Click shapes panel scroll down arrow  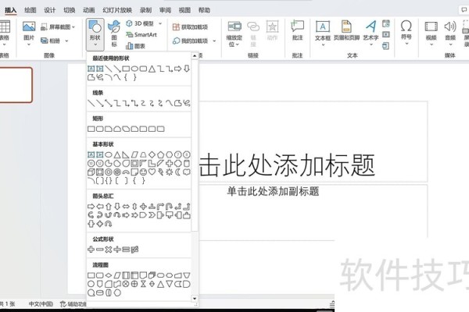tap(195, 298)
